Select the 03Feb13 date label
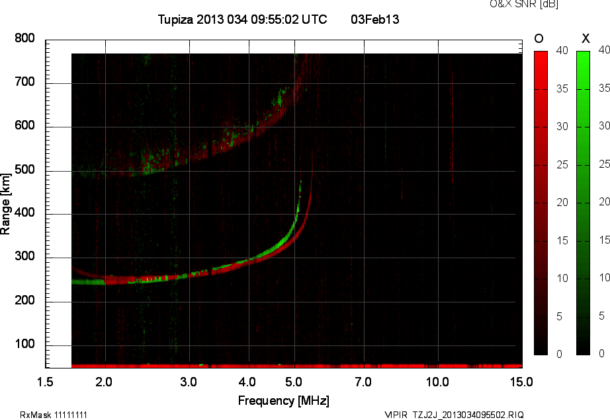The width and height of the screenshot is (610, 420). click(374, 20)
